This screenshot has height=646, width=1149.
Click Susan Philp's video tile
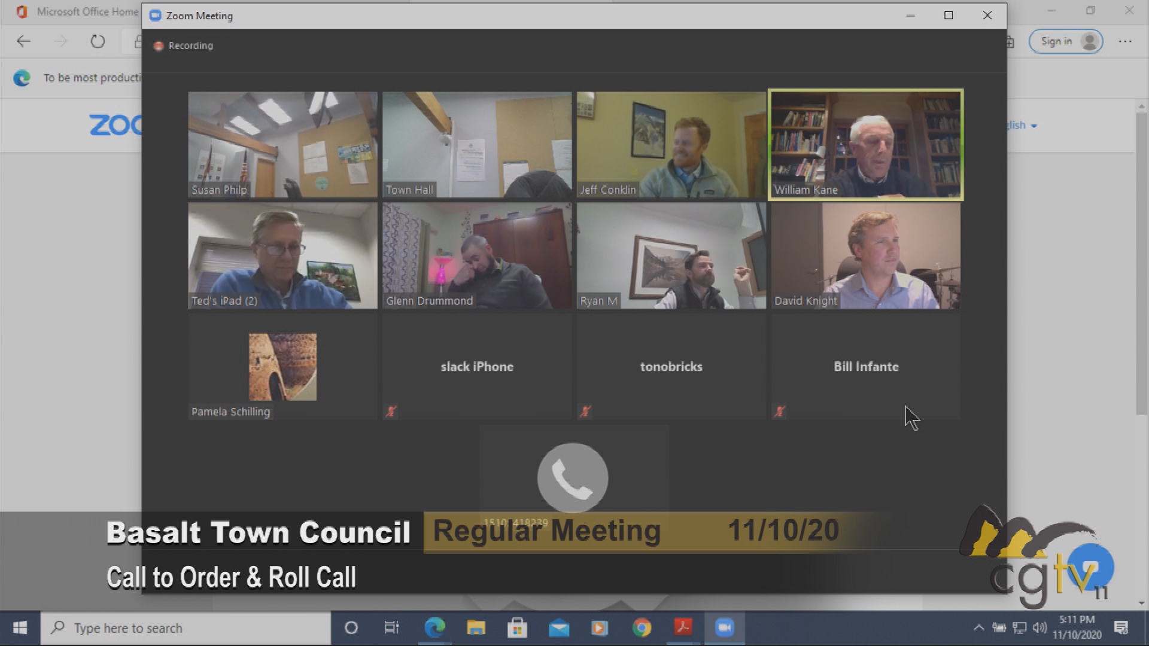[x=282, y=145]
